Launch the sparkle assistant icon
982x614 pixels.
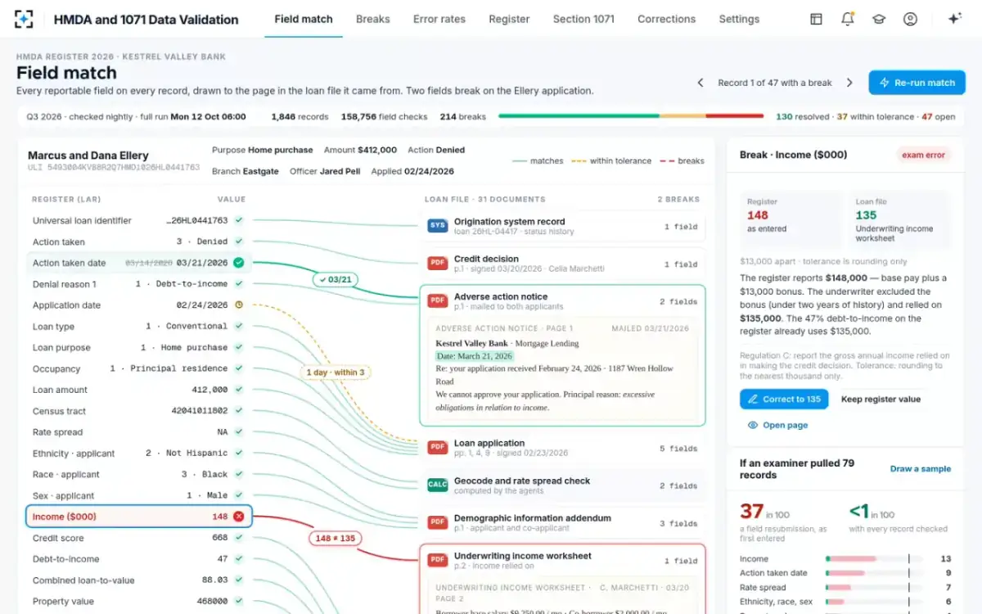click(x=954, y=19)
